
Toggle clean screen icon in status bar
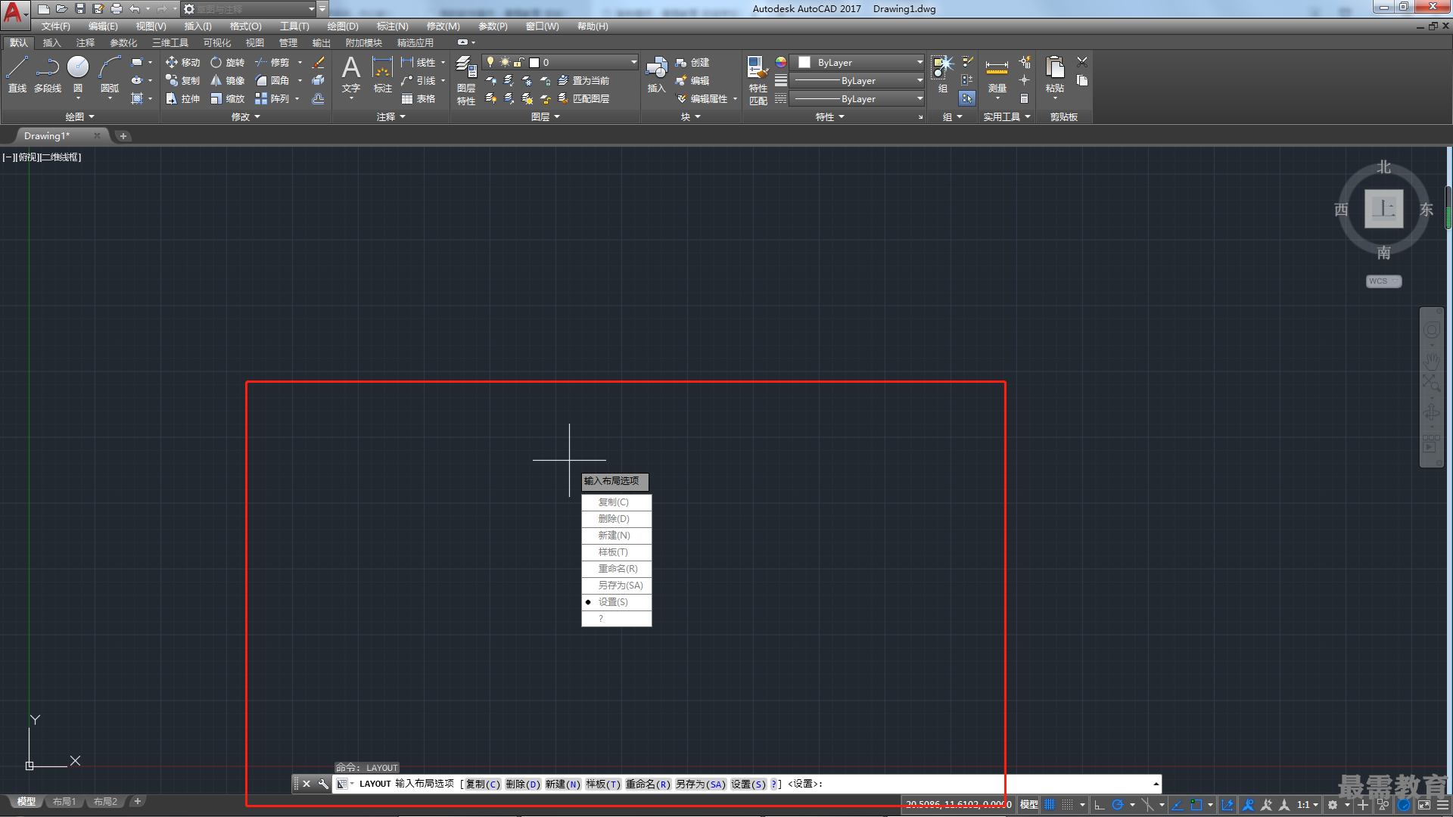click(x=1424, y=805)
